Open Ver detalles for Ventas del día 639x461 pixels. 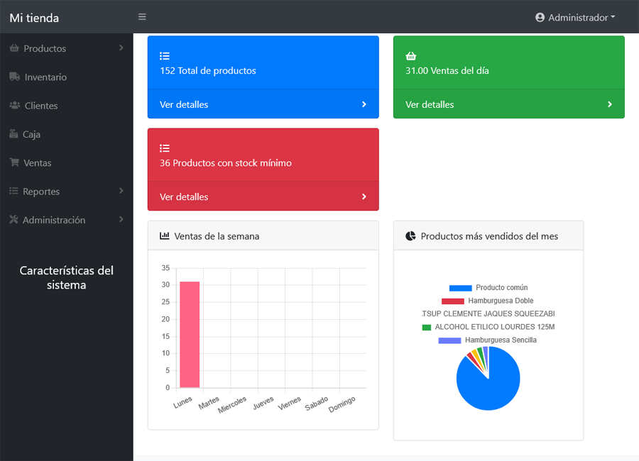508,104
